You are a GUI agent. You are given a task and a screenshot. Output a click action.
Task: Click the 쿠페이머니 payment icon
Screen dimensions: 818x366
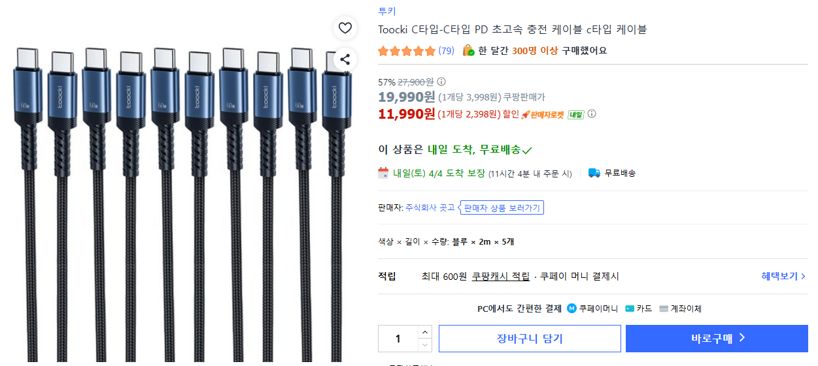[x=571, y=309]
